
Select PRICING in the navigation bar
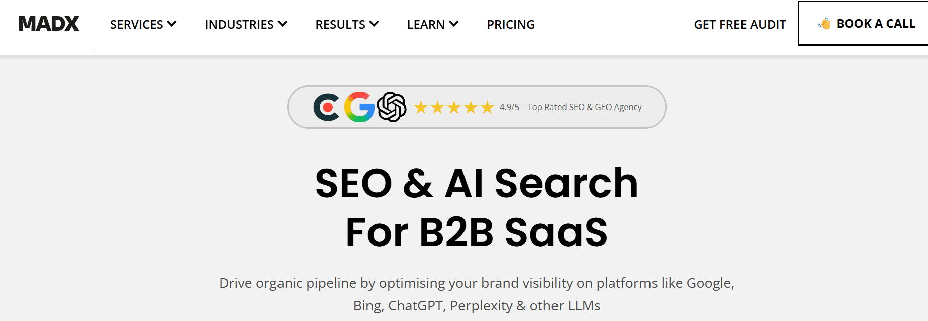(x=510, y=24)
